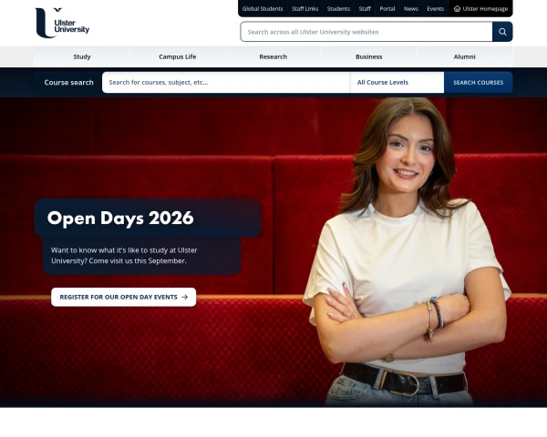Click arrow icon in Register open day button
The image size is (547, 437).
click(x=185, y=298)
